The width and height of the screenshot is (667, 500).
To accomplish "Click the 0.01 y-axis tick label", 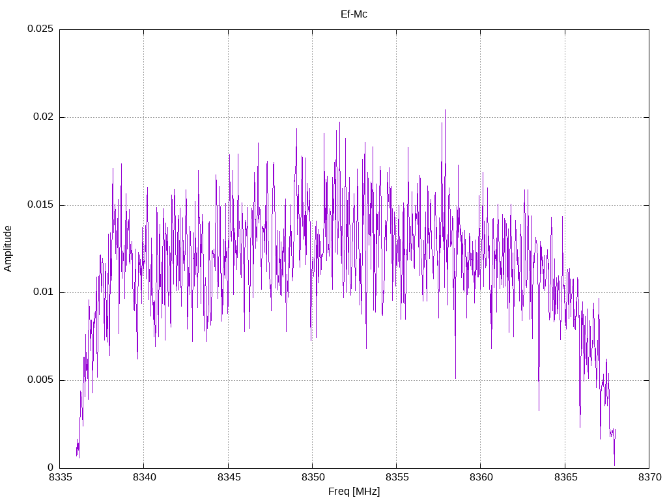I will pos(44,292).
